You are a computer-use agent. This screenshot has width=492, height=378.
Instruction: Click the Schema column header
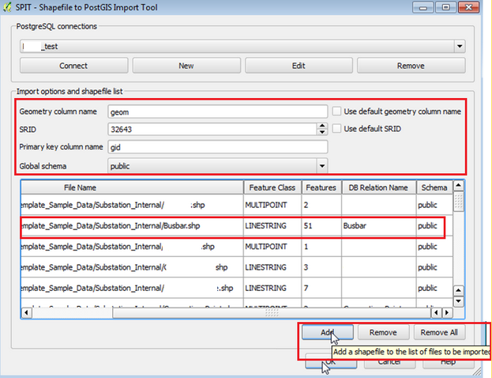(434, 187)
